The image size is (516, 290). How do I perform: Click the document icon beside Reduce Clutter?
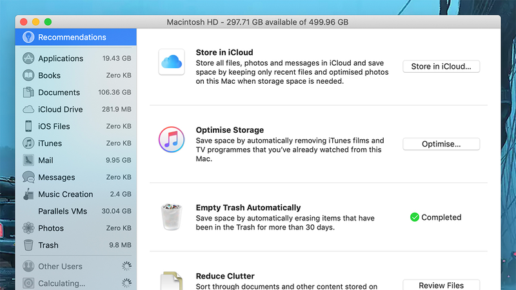(172, 281)
